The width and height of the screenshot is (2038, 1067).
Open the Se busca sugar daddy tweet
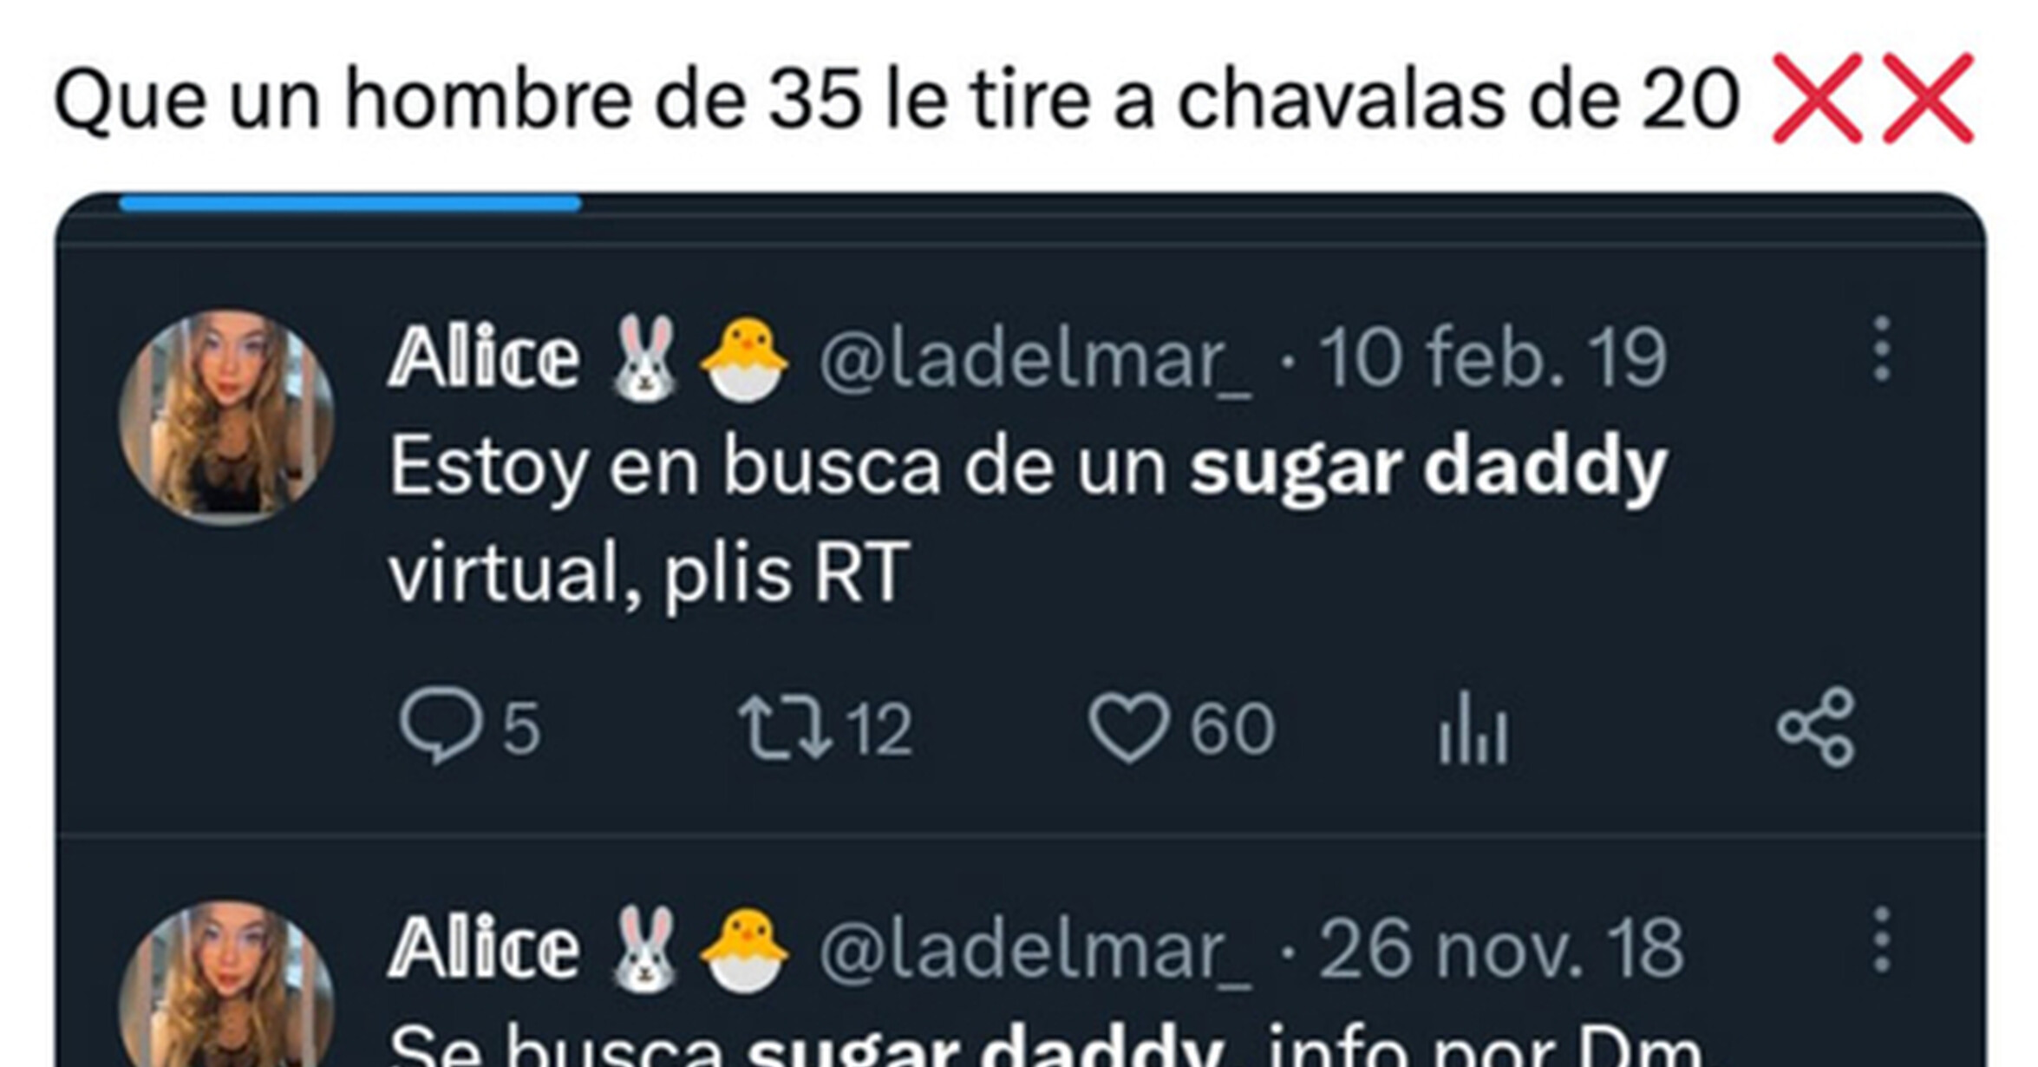tap(1045, 1044)
